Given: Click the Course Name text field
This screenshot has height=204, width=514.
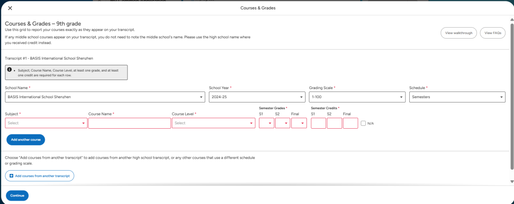Looking at the screenshot, I should 129,123.
